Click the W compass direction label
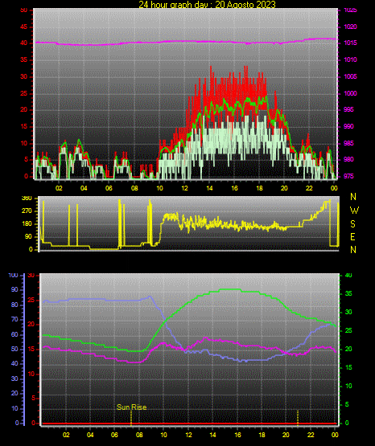Image resolution: width=375 pixels, height=446 pixels. (x=354, y=211)
